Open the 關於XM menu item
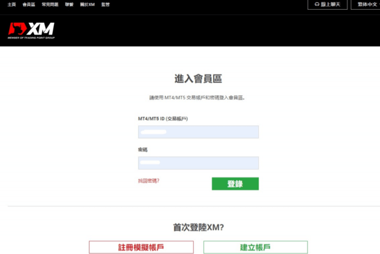 coord(87,5)
